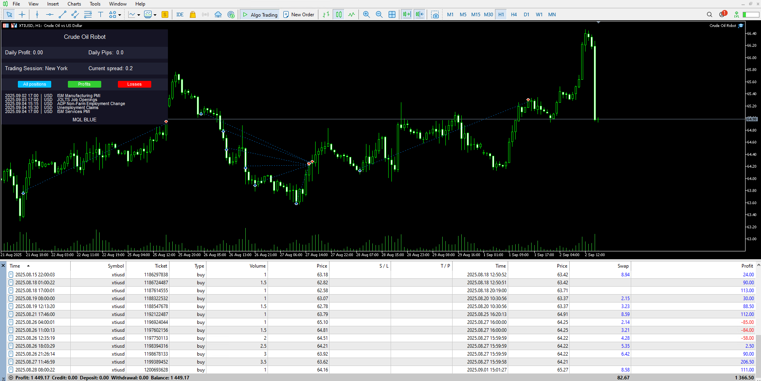
Task: Open the search magnifier
Action: tap(709, 15)
